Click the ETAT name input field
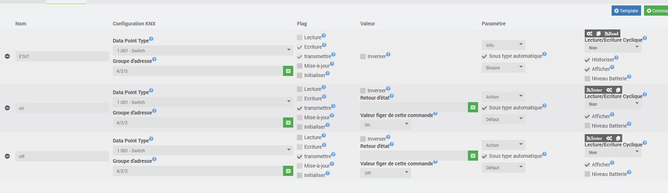668x193 pixels. [x=62, y=56]
